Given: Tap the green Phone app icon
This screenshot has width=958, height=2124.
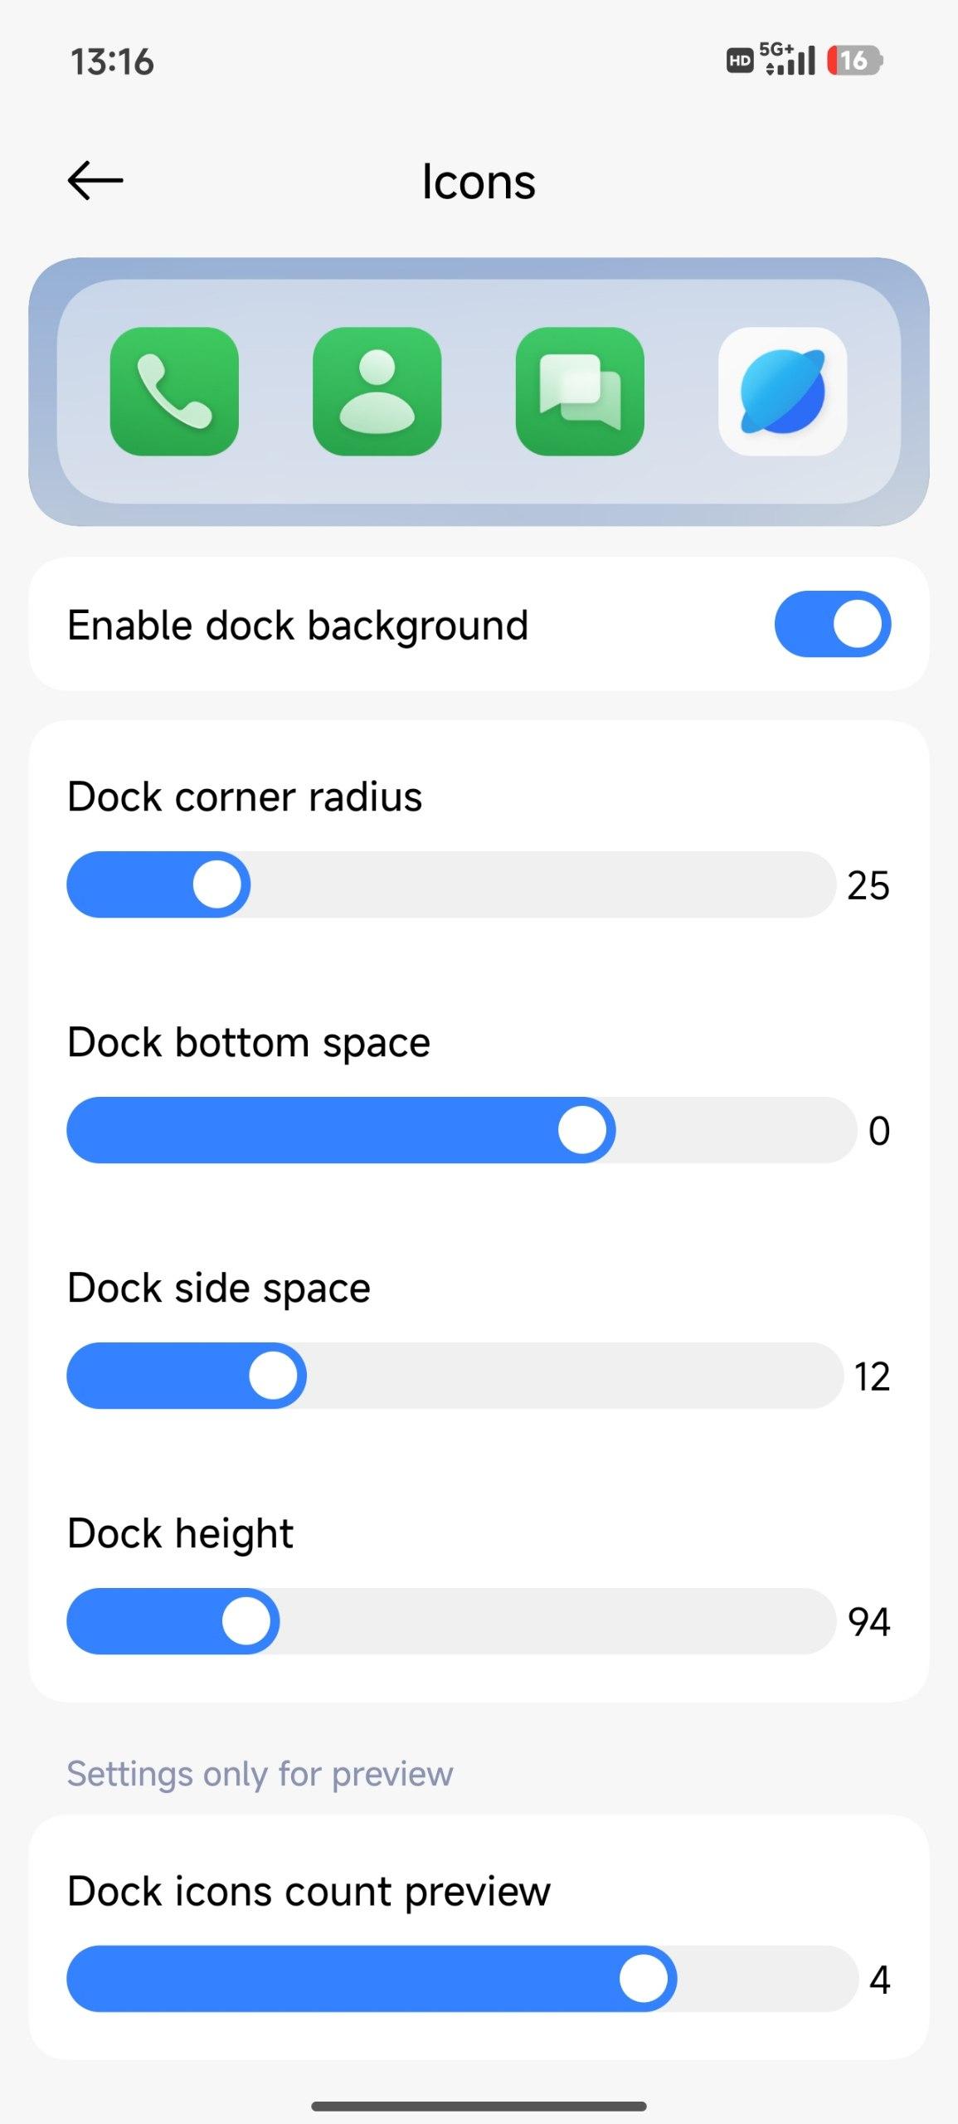Looking at the screenshot, I should click(x=174, y=392).
